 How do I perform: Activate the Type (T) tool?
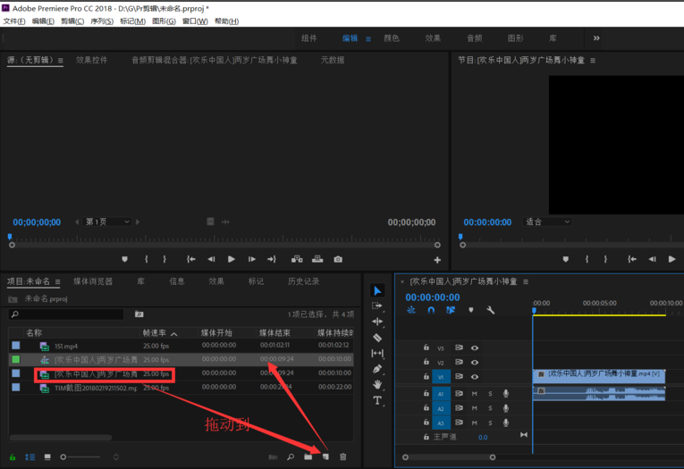377,401
